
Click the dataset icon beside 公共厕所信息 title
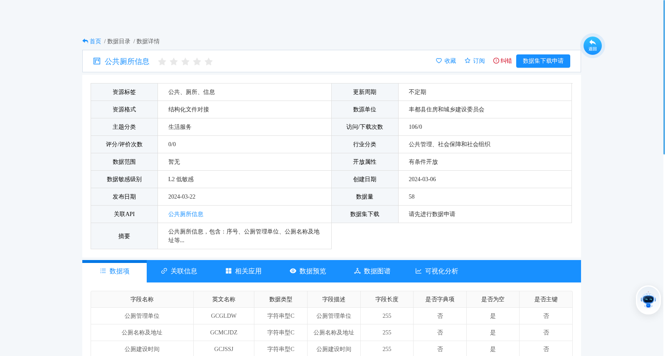(x=97, y=61)
